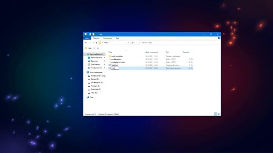
Task: Open the Главная ribbon tab
Action: point(96,38)
